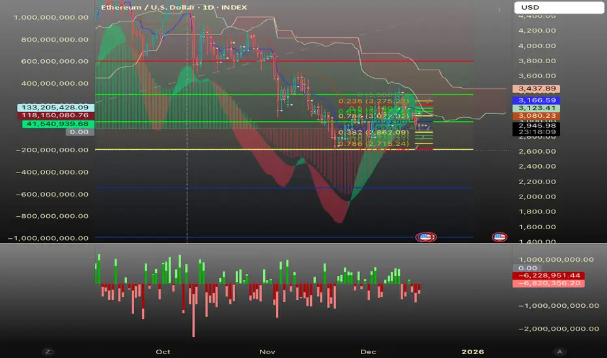
Task: Click the 23:18:09 bar countdown label
Action: (536, 132)
